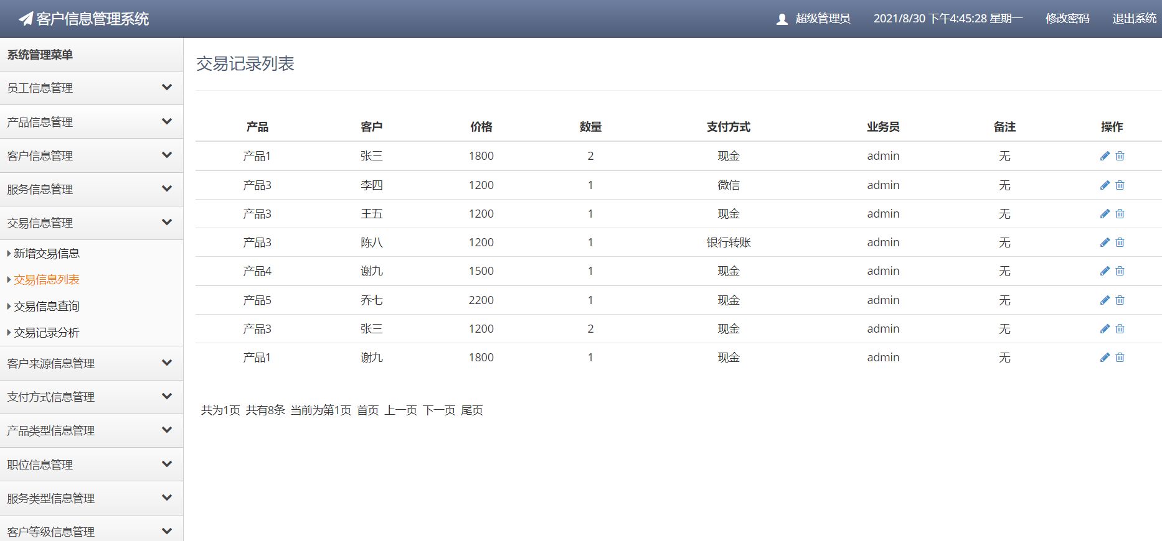The image size is (1162, 541).
Task: Expand 服务信息管理 chevron
Action: coord(167,188)
